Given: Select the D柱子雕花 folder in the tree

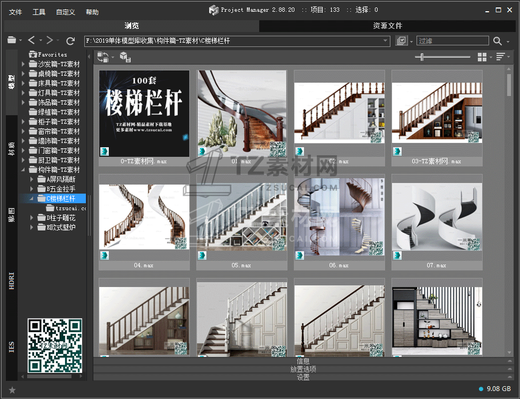Looking at the screenshot, I should 60,218.
